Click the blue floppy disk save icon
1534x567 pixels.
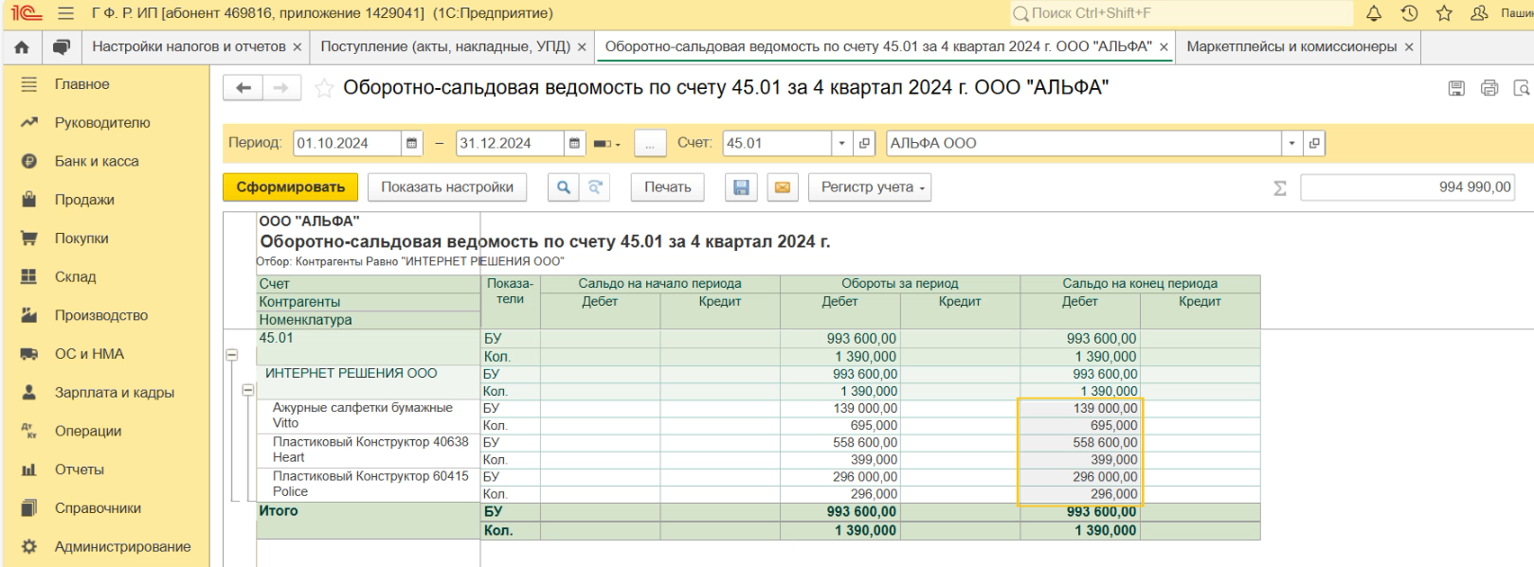(x=741, y=187)
